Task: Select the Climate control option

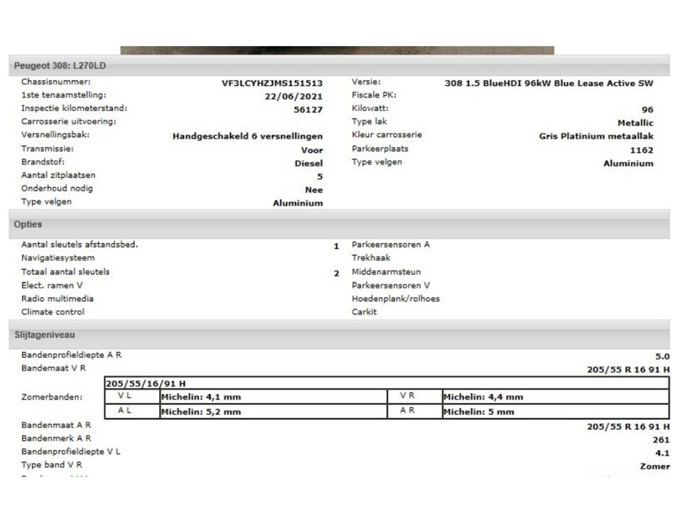Action: [53, 312]
